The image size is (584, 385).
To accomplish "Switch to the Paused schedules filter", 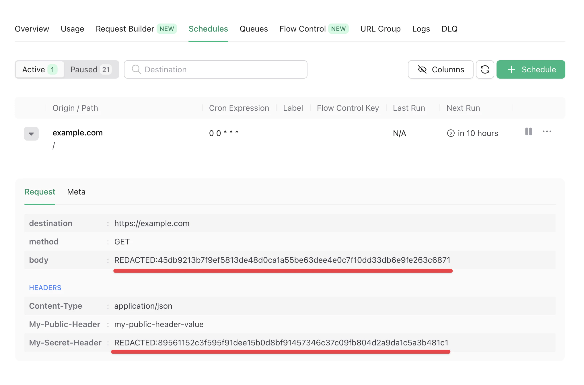I will tap(91, 69).
